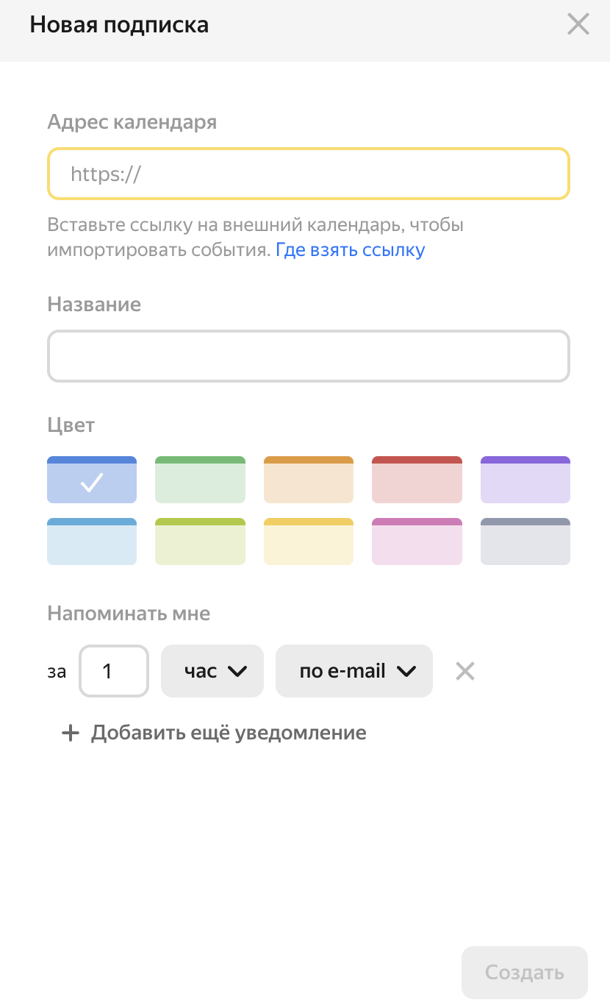Click "Добавить ещё уведомление" text
Screen dimensions: 610x1008
click(229, 733)
